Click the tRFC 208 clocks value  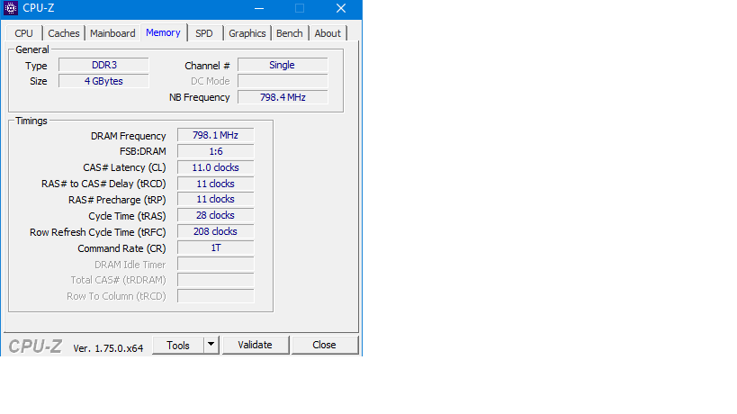216,231
